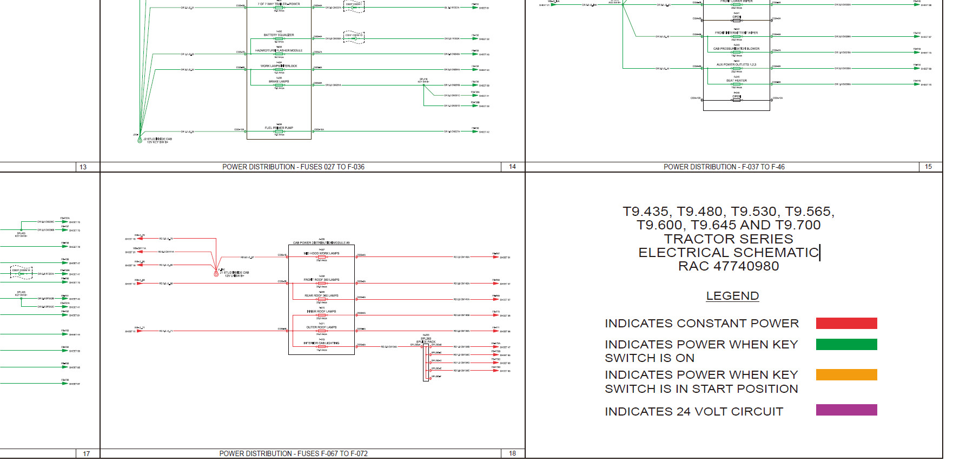Click the red arrow at the MID HOOD WORK LAMPS line end
This screenshot has height=461, width=973.
[x=495, y=257]
